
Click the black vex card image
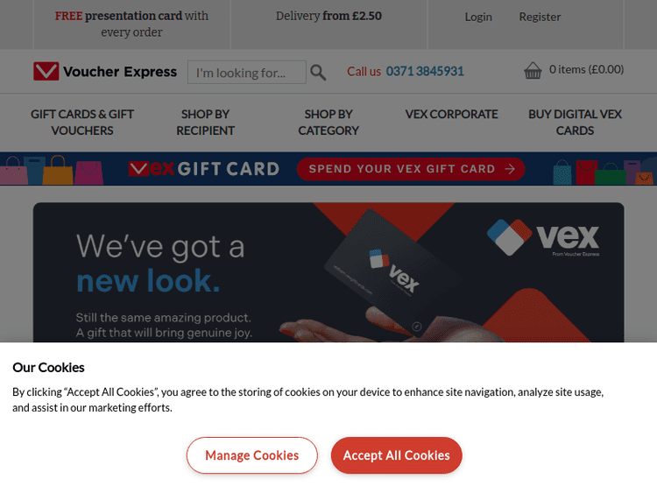(392, 273)
